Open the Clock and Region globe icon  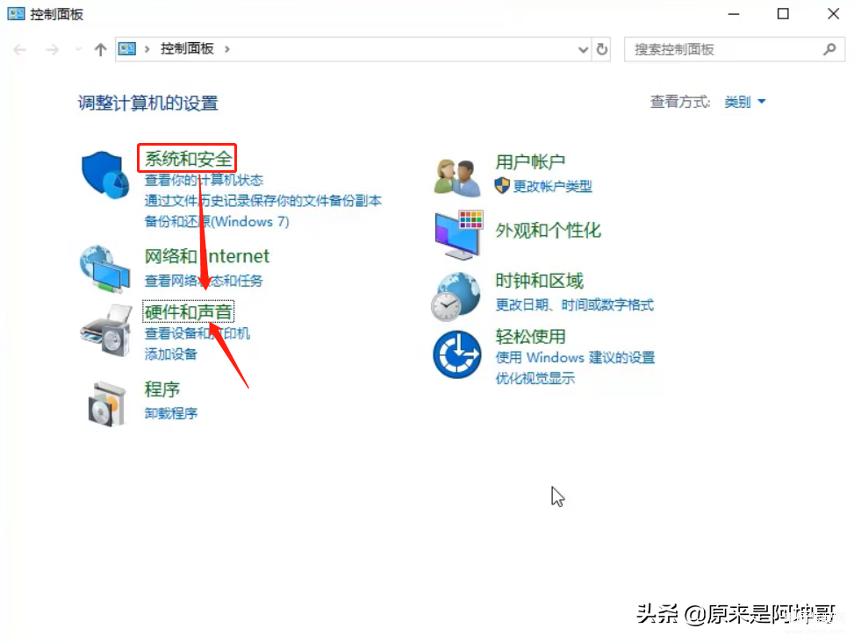pyautogui.click(x=456, y=296)
